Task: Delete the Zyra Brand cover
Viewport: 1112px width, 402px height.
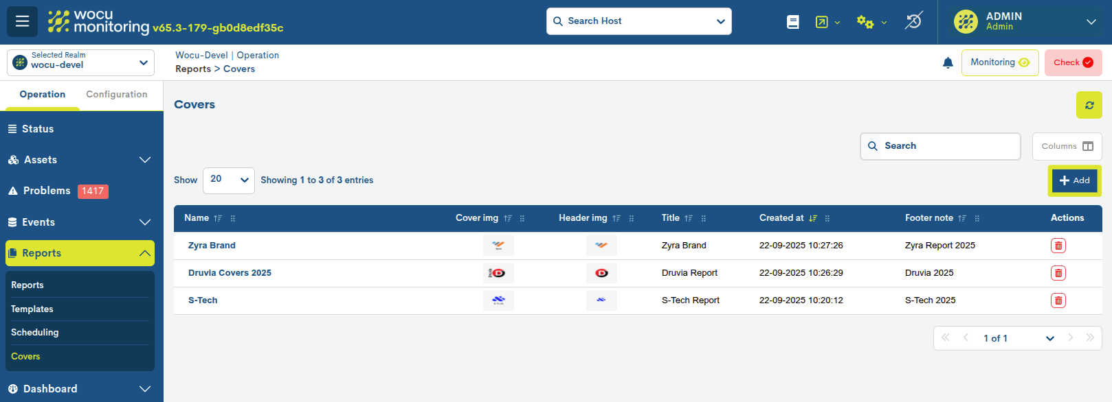Action: pyautogui.click(x=1058, y=246)
